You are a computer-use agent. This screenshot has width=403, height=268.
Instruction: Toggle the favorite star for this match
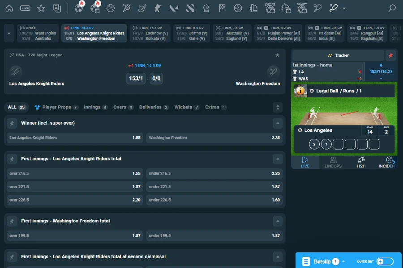(x=278, y=55)
